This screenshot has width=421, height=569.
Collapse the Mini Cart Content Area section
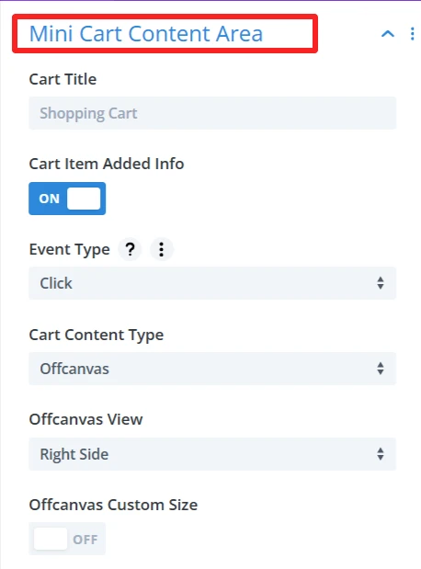388,34
